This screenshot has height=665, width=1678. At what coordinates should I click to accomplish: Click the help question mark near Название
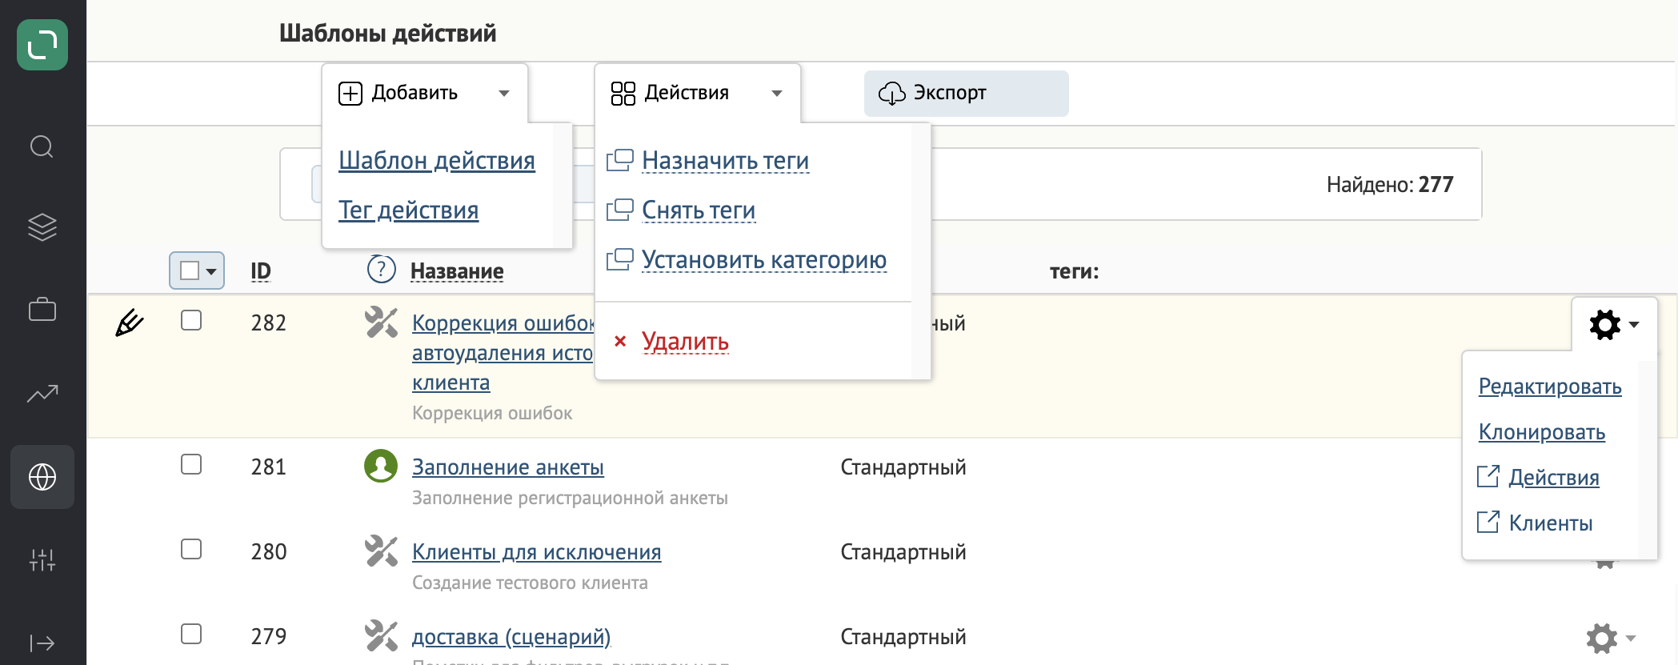(381, 269)
